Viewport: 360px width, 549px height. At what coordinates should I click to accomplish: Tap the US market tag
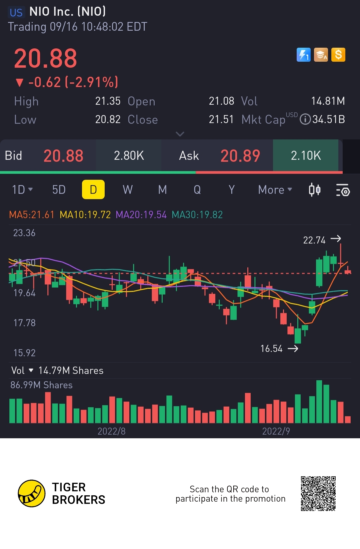(16, 12)
